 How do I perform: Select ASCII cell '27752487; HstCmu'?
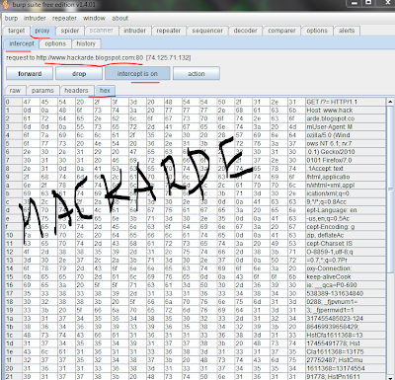345,360
